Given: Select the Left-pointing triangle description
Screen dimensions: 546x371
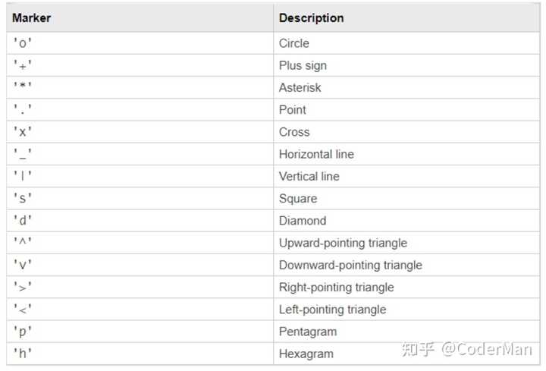Looking at the screenshot, I should (332, 310).
